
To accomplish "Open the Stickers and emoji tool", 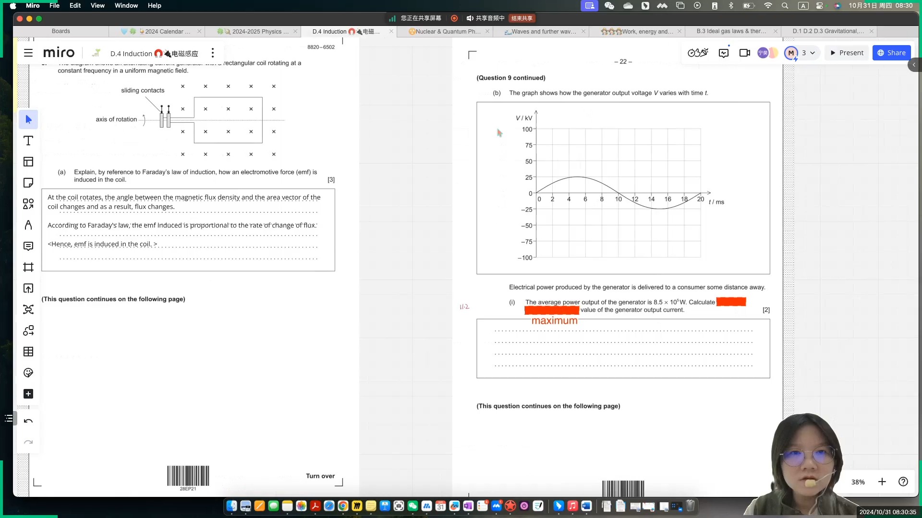I will point(28,373).
